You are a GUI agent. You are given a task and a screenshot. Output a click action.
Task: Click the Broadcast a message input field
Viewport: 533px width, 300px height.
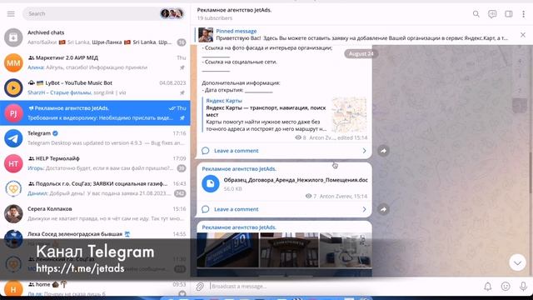point(343,287)
